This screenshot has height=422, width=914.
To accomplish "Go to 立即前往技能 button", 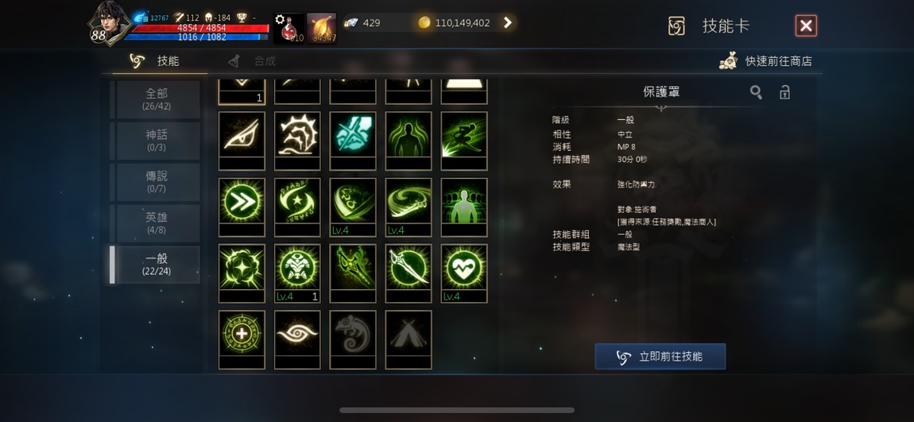I will (660, 357).
